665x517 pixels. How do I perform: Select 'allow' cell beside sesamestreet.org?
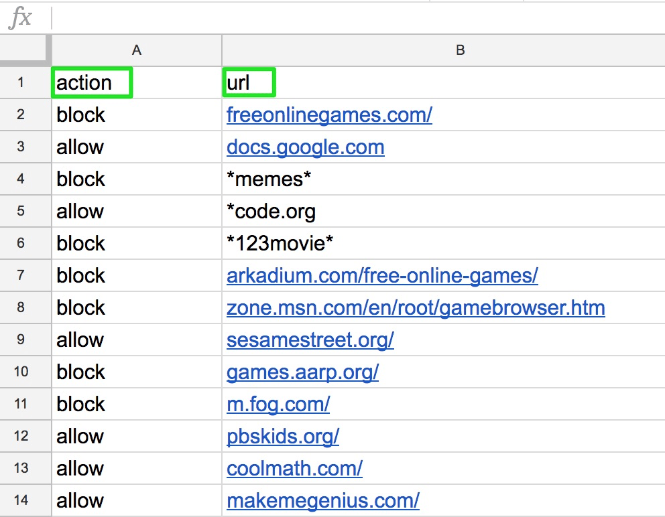pos(137,340)
